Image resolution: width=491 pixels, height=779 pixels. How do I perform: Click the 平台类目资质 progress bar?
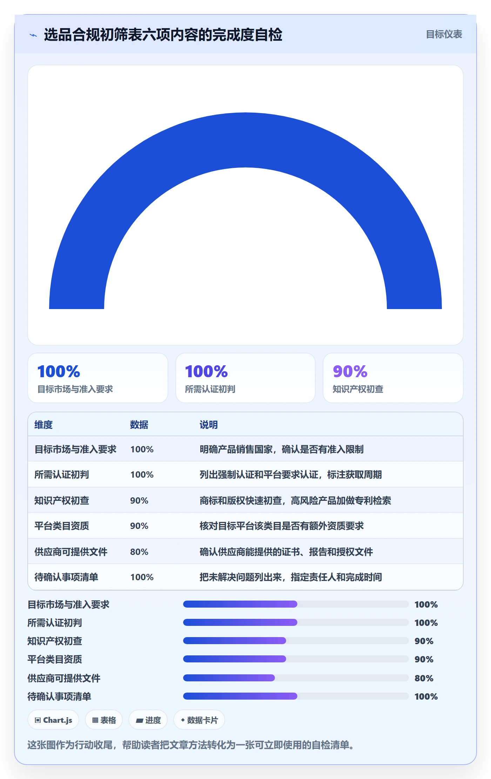tap(296, 659)
